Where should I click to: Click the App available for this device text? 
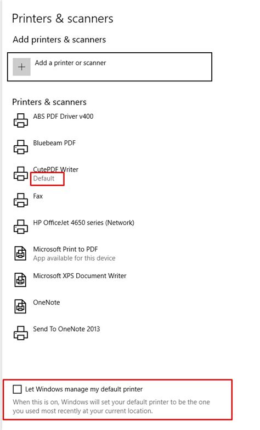coord(74,258)
